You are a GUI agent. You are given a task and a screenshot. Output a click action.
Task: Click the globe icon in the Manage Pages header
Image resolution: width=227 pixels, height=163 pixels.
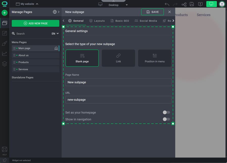[x=55, y=12]
